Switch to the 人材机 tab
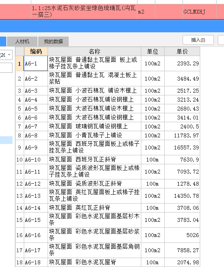This screenshot has width=224, height=267. pyautogui.click(x=22, y=41)
